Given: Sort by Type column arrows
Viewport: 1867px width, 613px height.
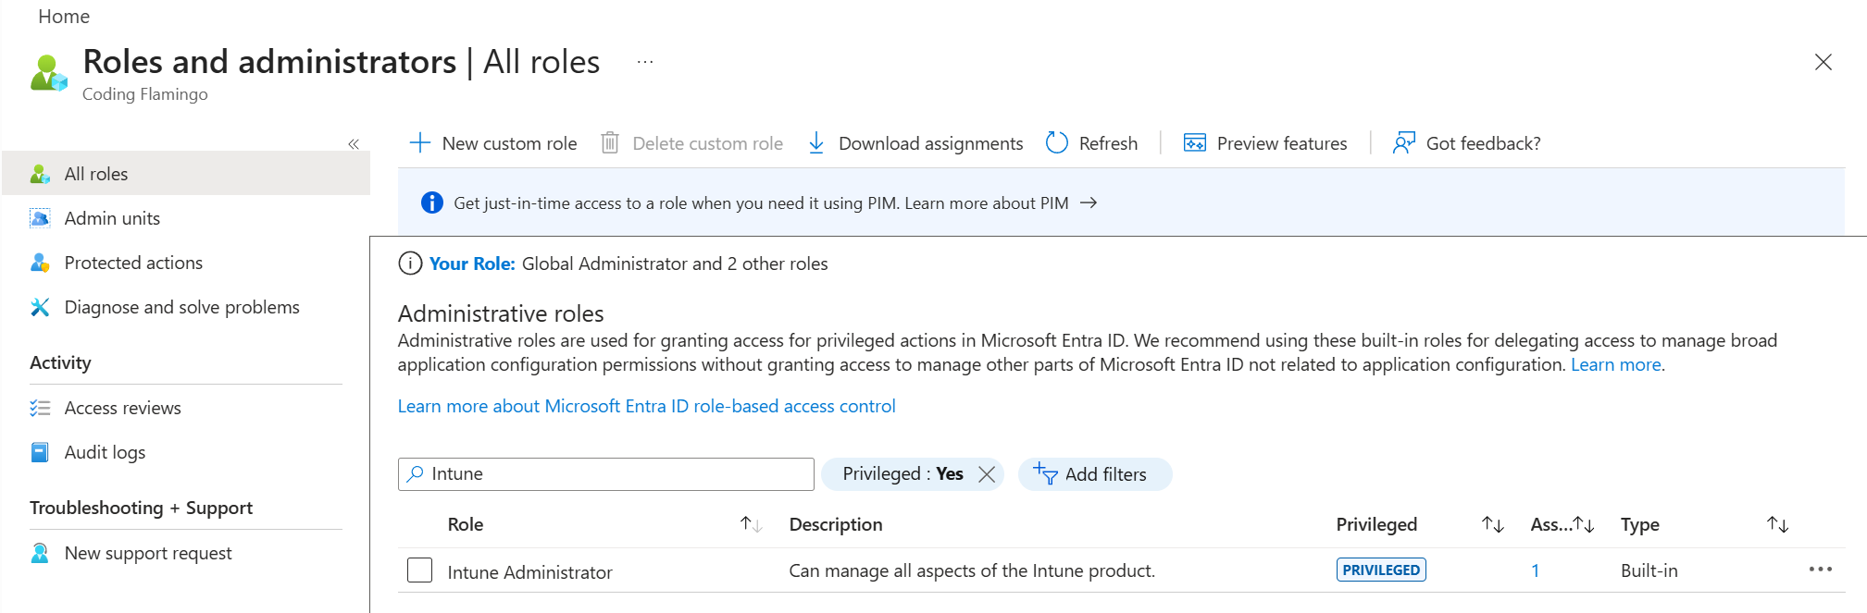Looking at the screenshot, I should [1777, 524].
